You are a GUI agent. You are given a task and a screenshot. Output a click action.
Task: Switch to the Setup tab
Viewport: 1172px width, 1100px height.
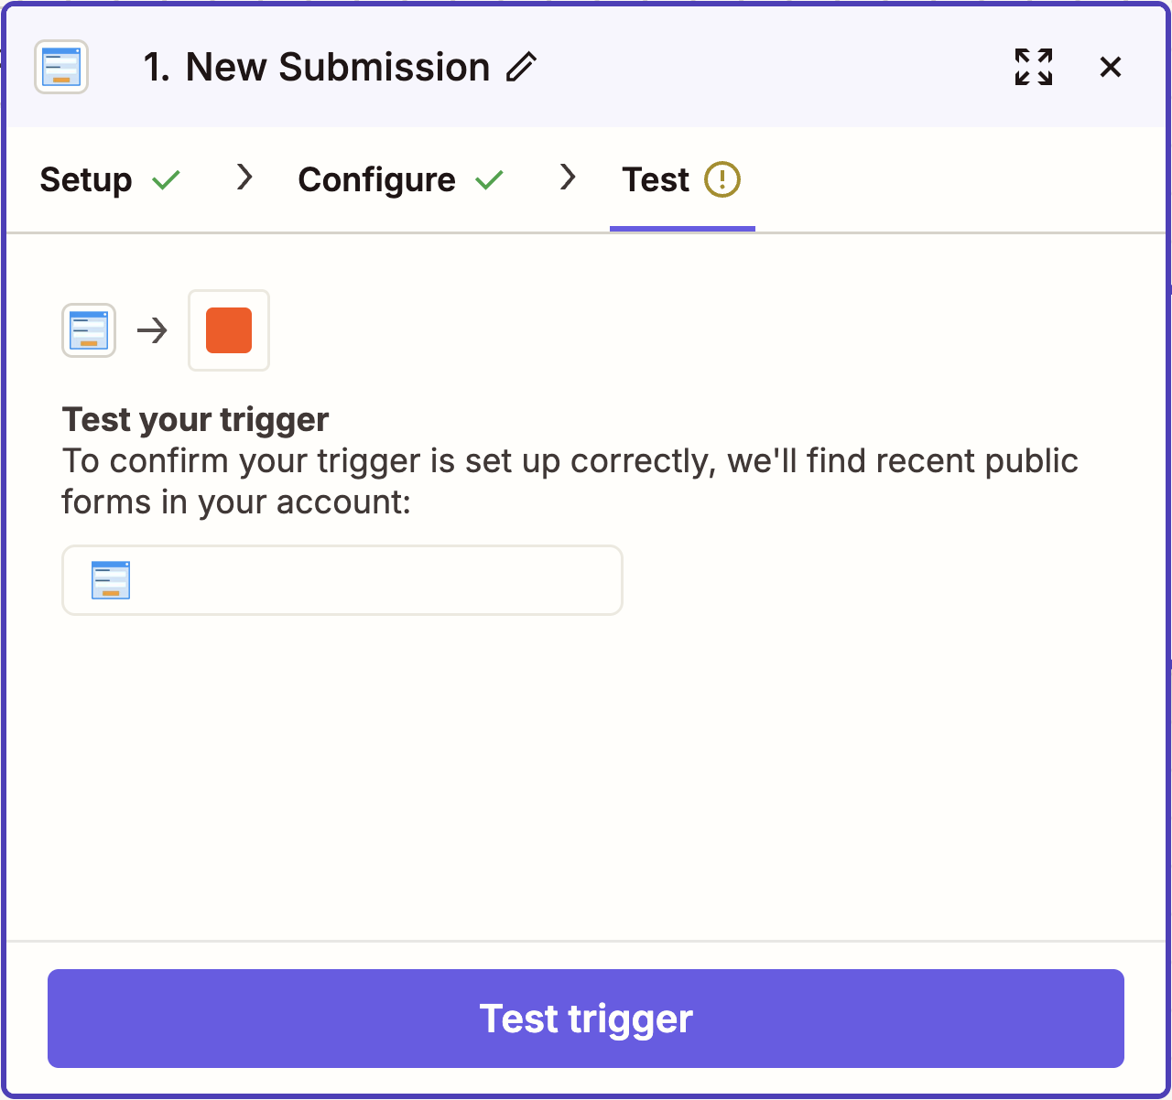86,179
